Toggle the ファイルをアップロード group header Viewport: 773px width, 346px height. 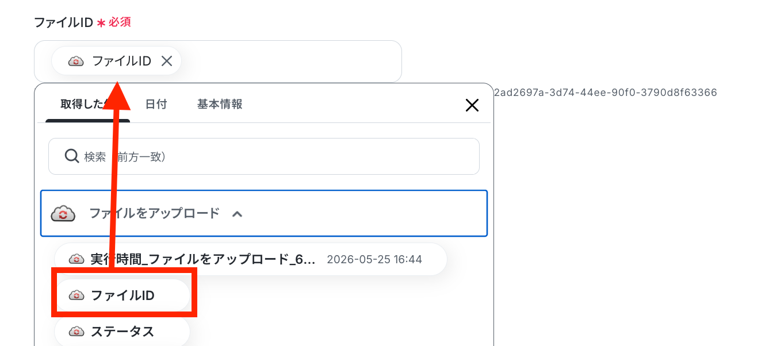point(264,214)
